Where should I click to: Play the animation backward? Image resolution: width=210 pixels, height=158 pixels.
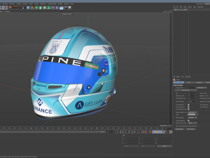[x=124, y=132]
